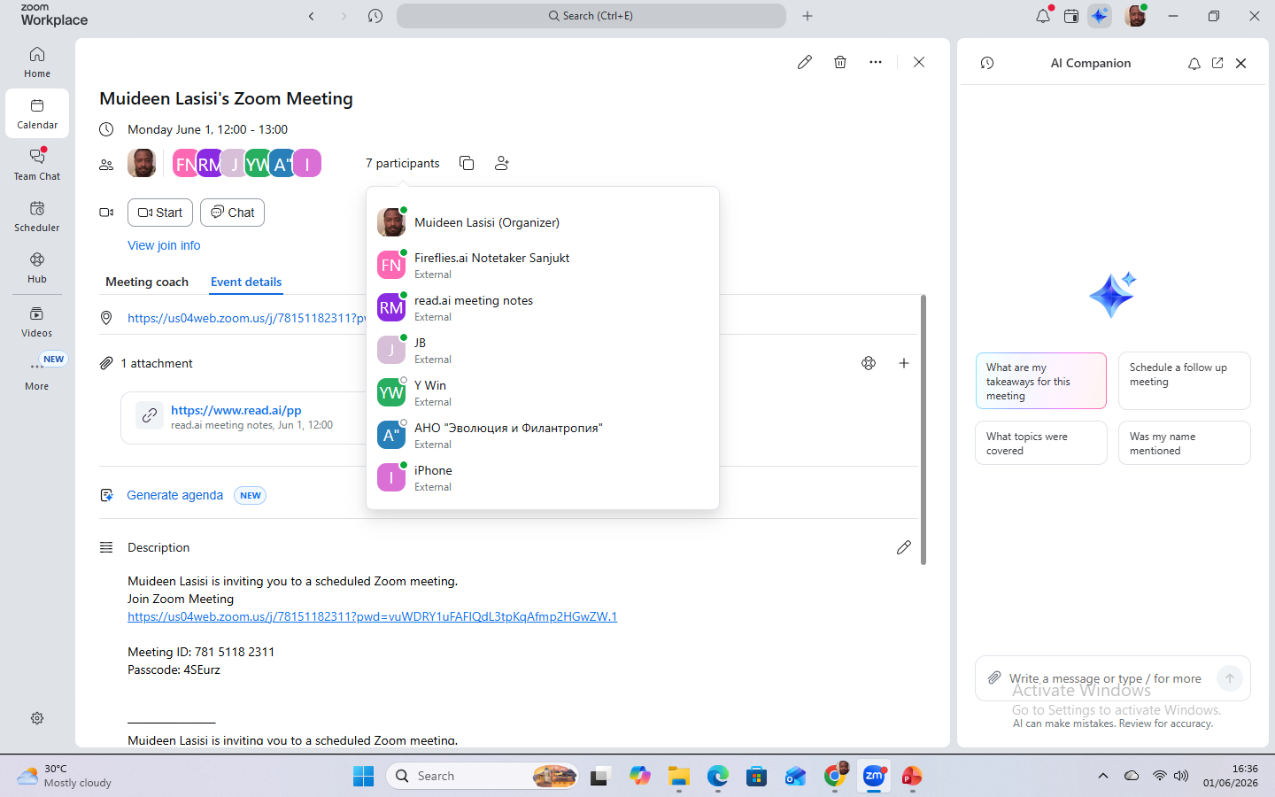Click the Hub icon in attachment row
The height and width of the screenshot is (797, 1275).
[869, 363]
